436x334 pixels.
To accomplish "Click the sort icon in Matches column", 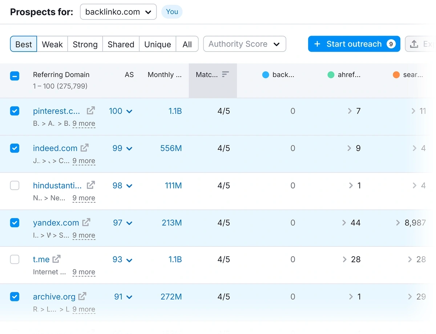I will [225, 74].
